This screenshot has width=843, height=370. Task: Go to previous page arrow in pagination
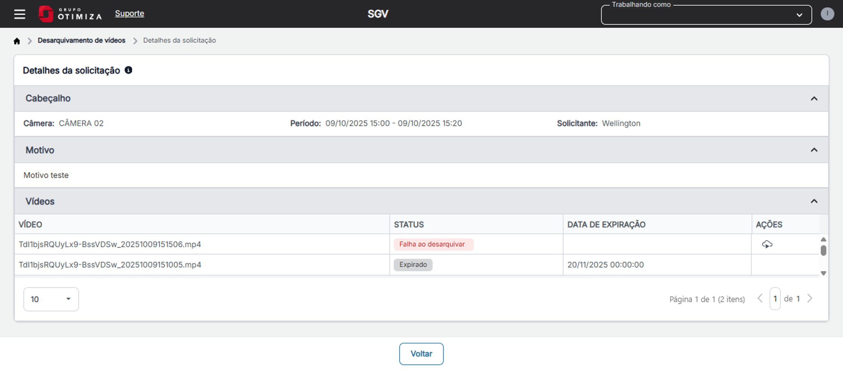click(760, 298)
